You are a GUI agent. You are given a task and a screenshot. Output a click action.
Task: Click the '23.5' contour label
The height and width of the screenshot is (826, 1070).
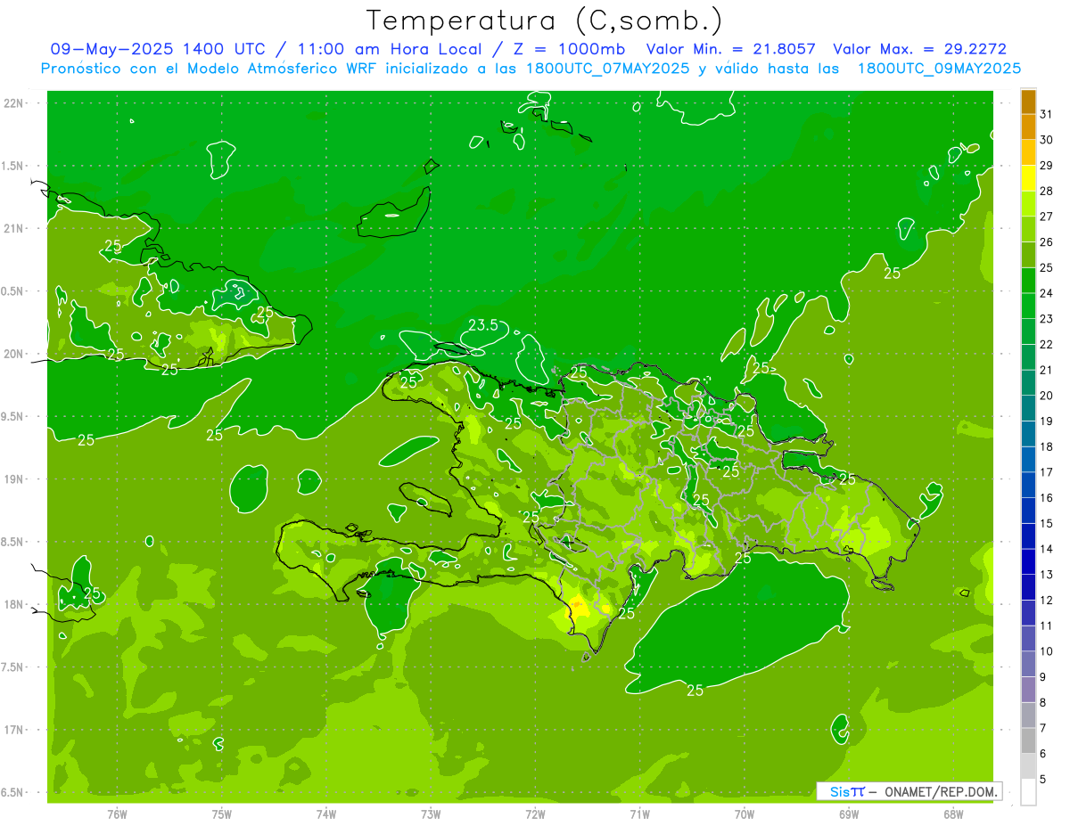(x=482, y=325)
